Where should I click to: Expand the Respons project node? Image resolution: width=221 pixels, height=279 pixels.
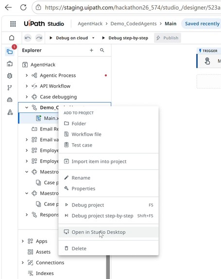(x=27, y=215)
